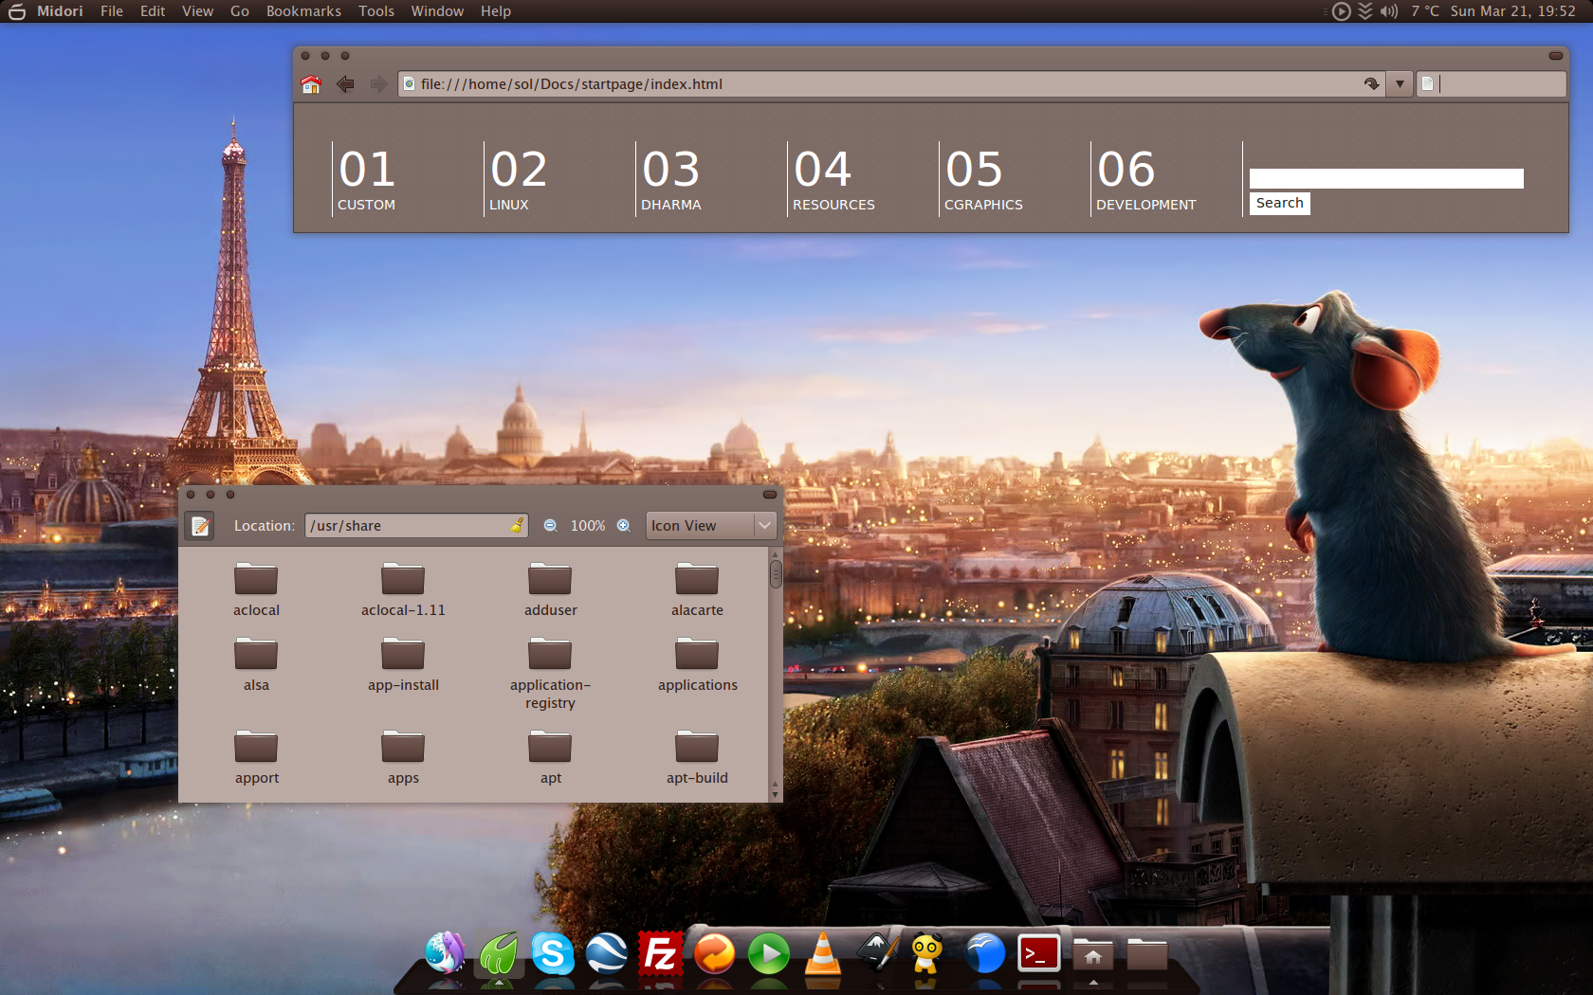This screenshot has height=995, width=1593.
Task: Launch Skype from the dock
Action: tap(552, 953)
